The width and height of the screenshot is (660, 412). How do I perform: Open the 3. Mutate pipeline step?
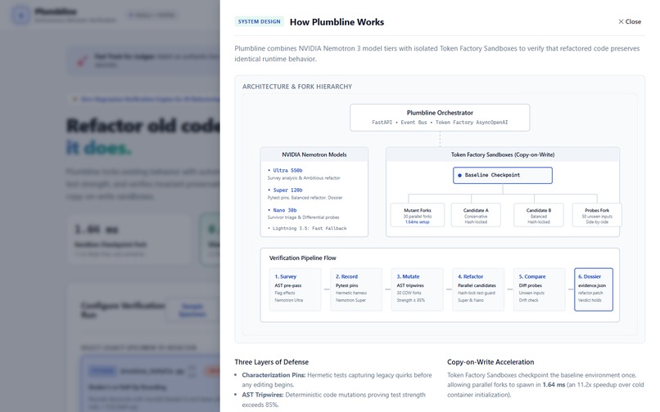417,289
